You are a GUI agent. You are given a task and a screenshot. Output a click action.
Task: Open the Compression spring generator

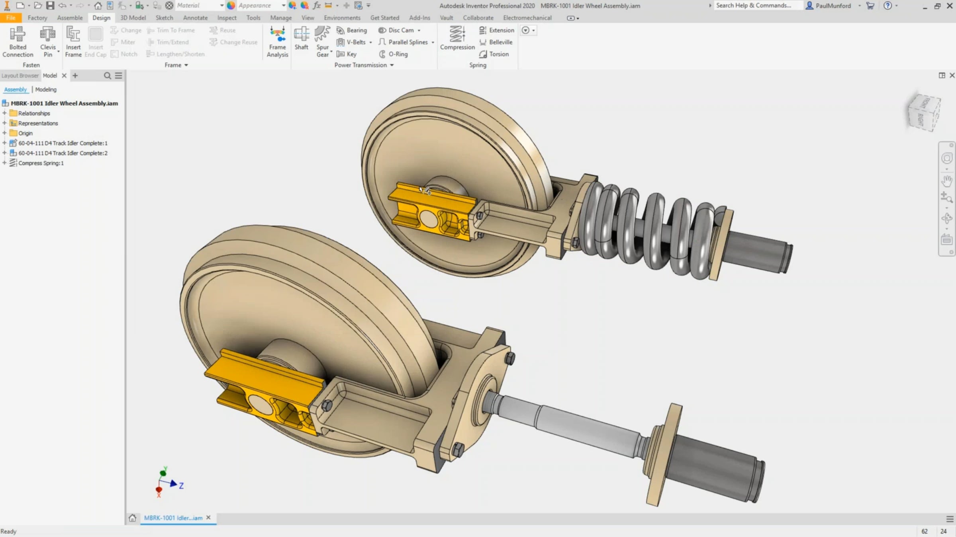(457, 39)
